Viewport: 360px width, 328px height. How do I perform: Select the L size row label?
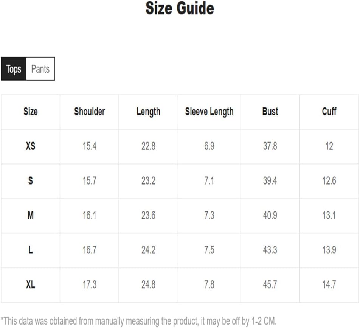coord(31,250)
